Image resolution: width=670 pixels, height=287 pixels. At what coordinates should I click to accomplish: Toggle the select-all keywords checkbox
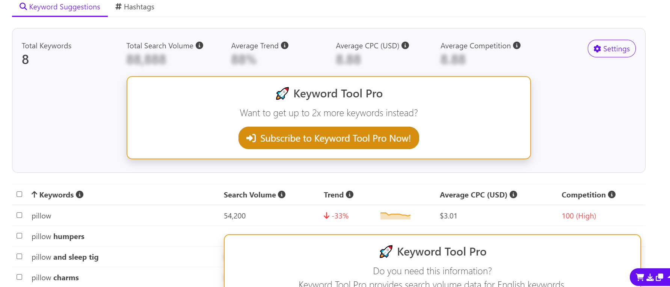[x=20, y=194]
